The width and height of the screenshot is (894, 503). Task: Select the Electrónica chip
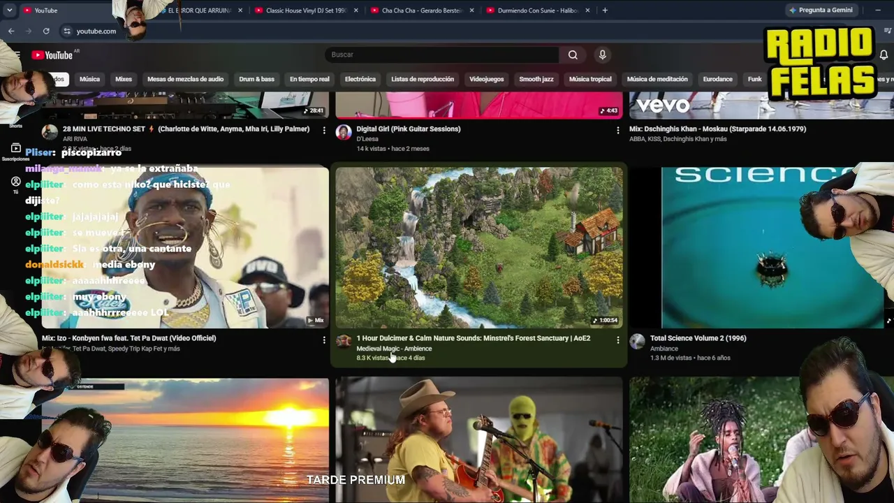(x=360, y=79)
